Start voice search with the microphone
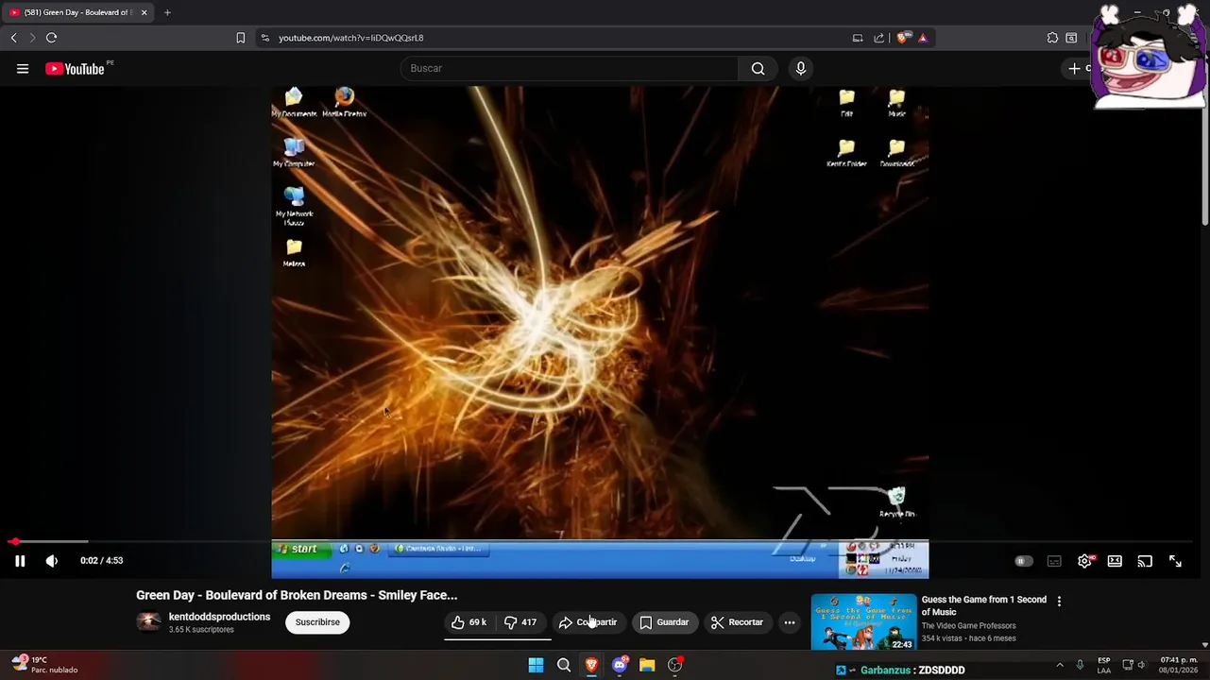1210x680 pixels. 800,69
